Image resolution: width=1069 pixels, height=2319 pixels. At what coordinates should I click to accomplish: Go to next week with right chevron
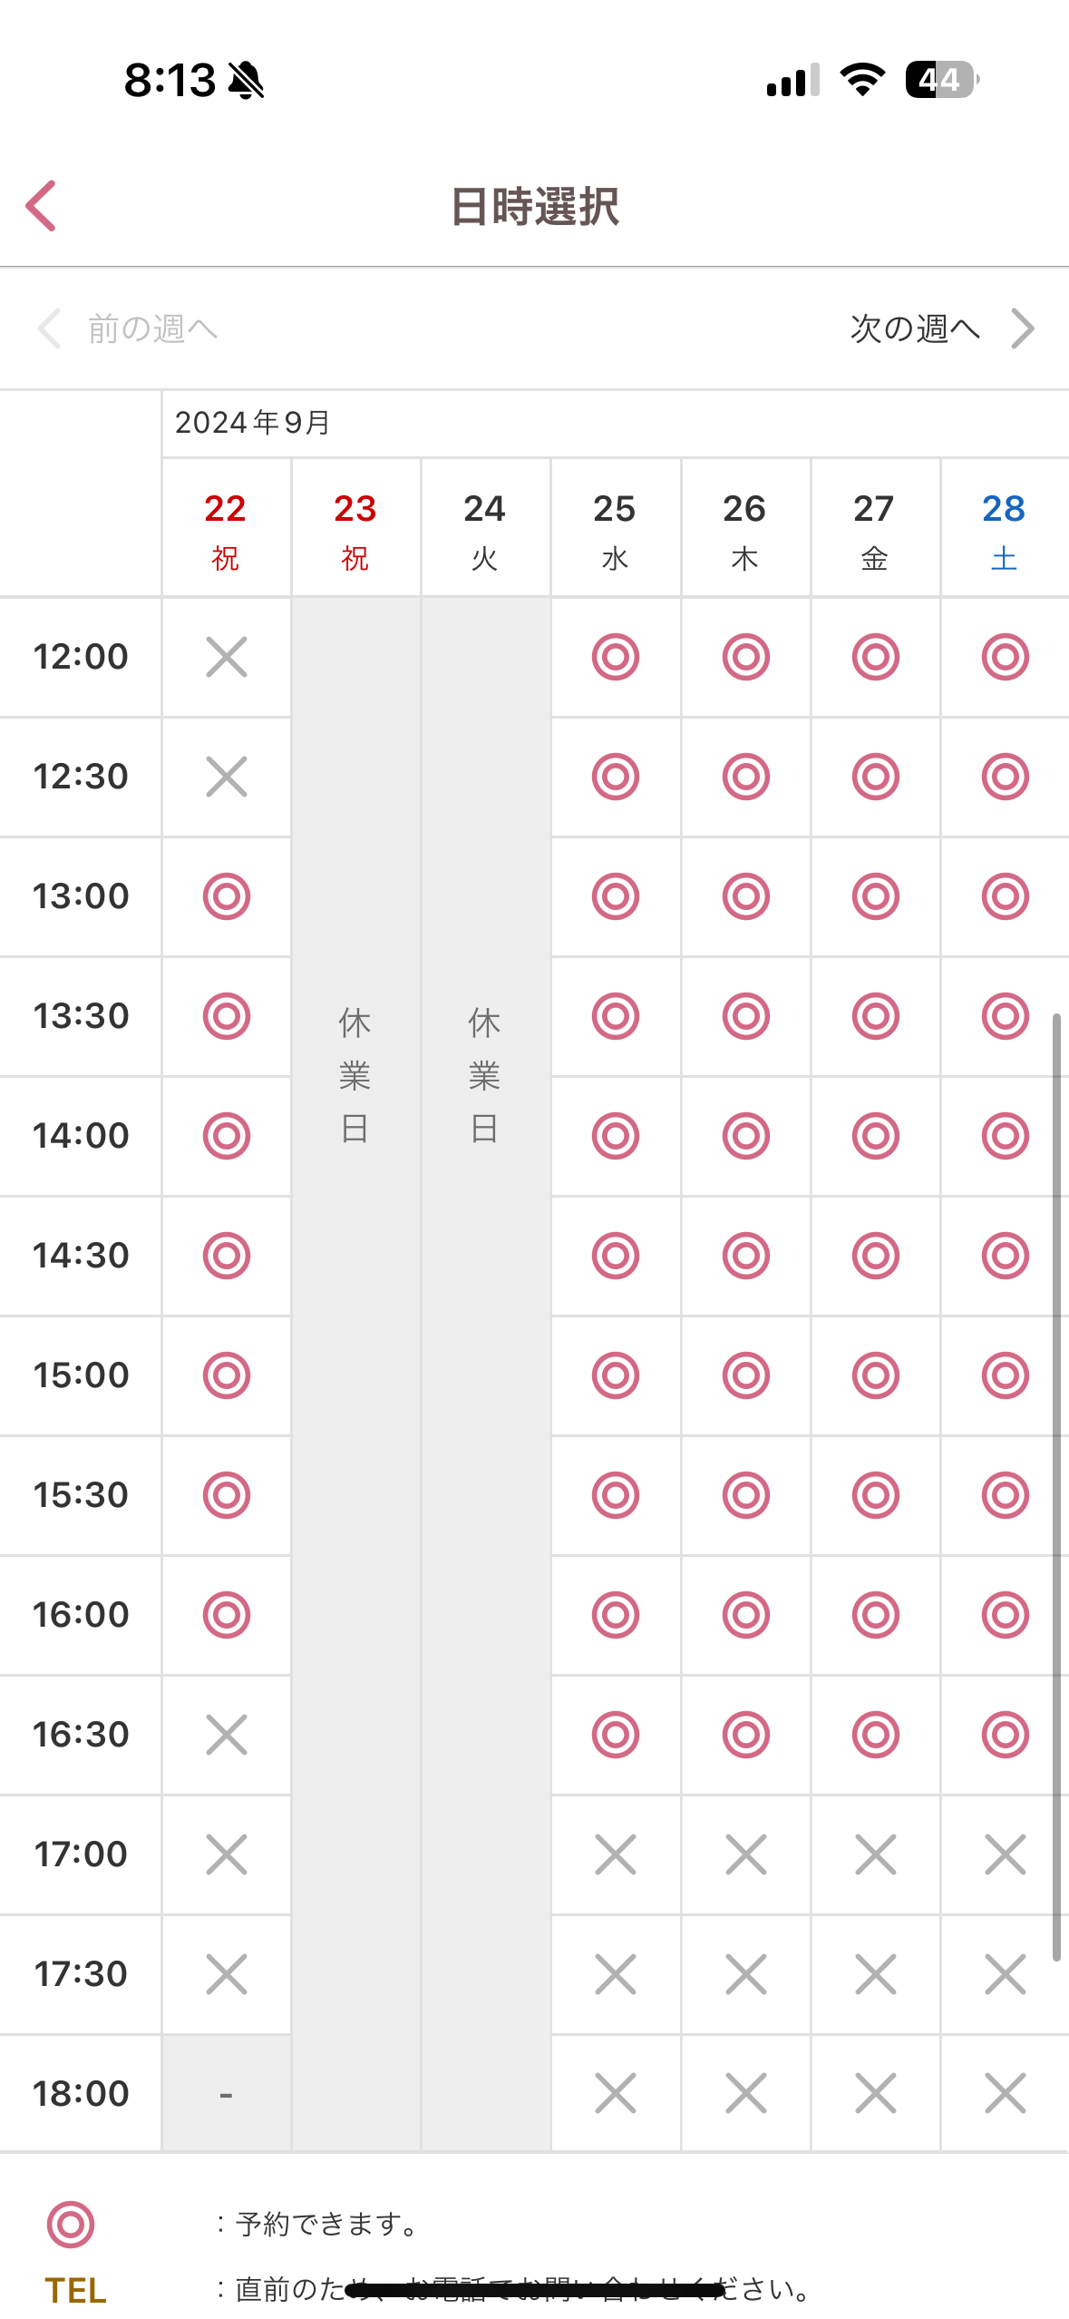1023,328
